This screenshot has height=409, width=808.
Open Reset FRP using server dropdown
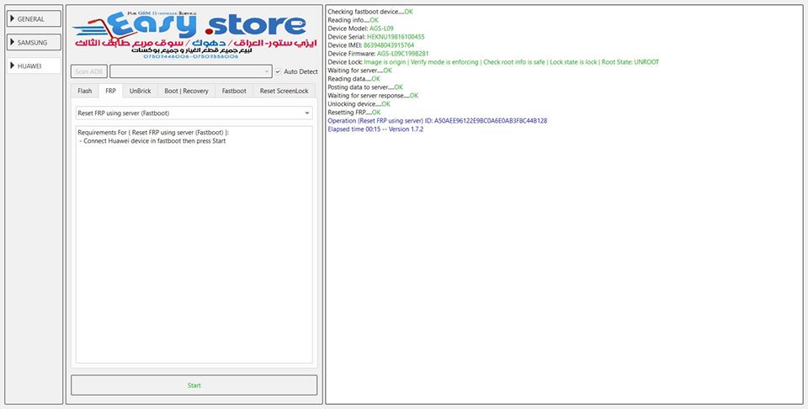194,113
